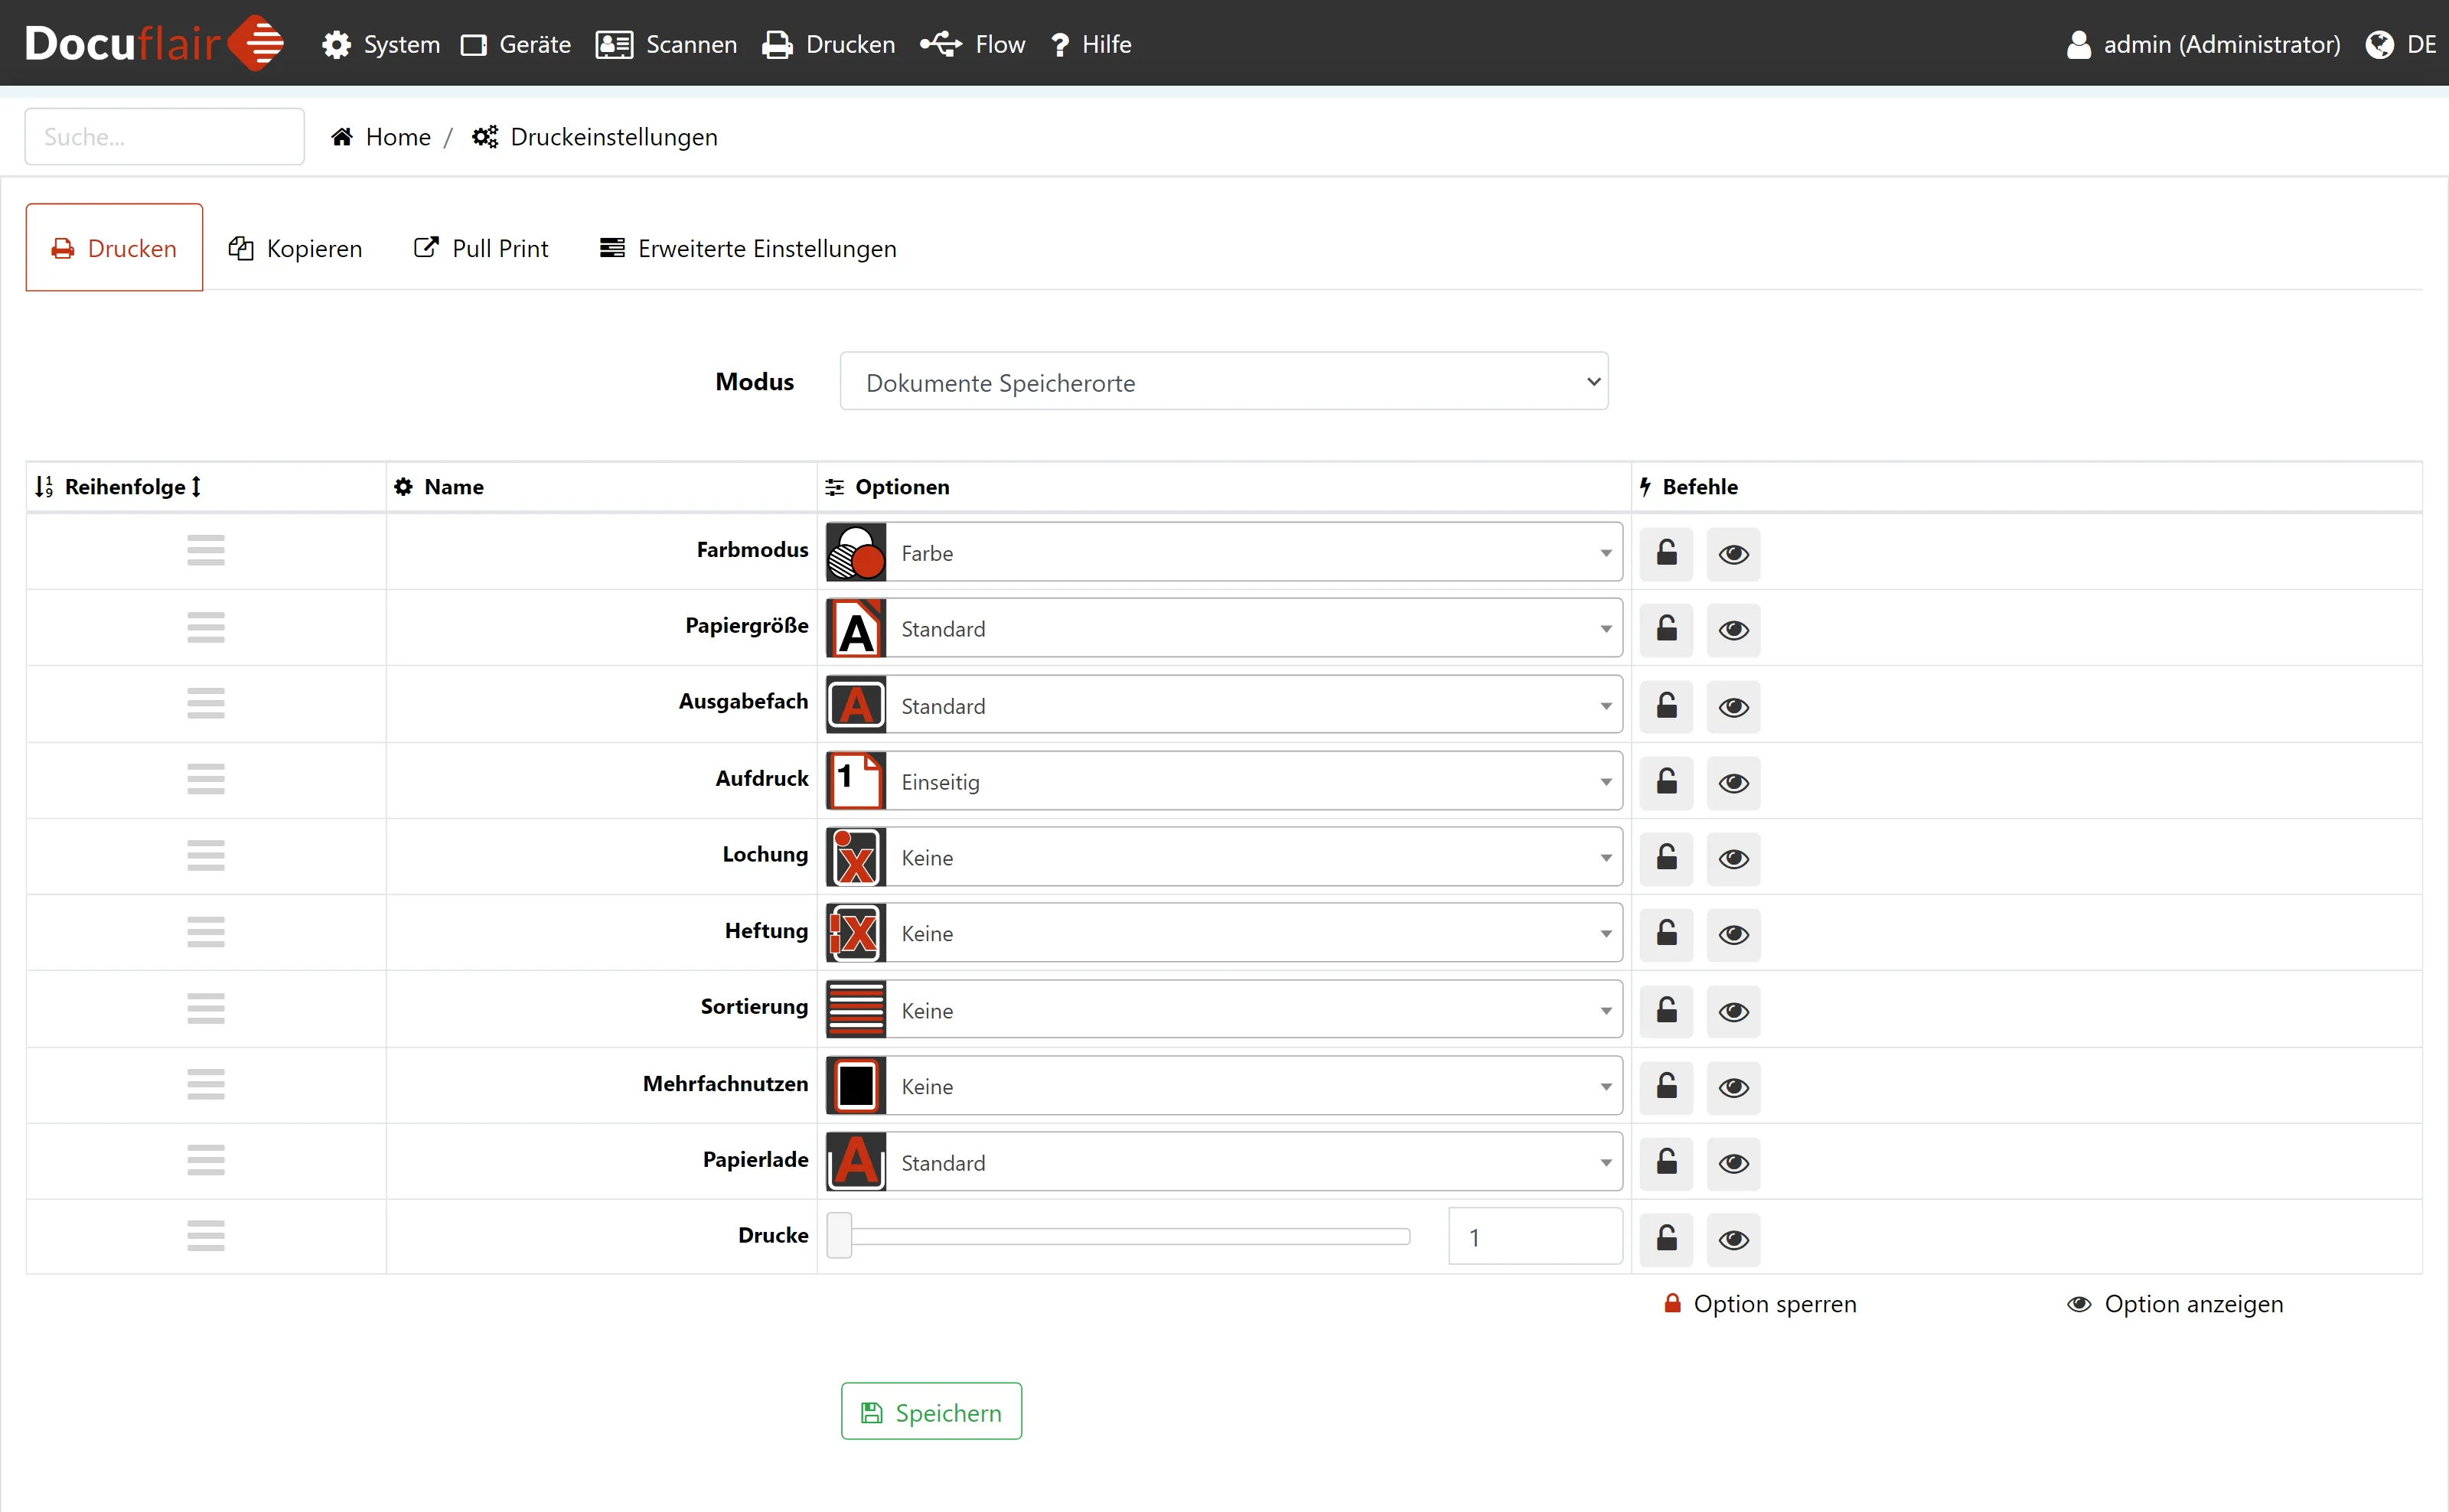Image resolution: width=2449 pixels, height=1512 pixels.
Task: Click the Heftung stapling icon
Action: (x=856, y=933)
